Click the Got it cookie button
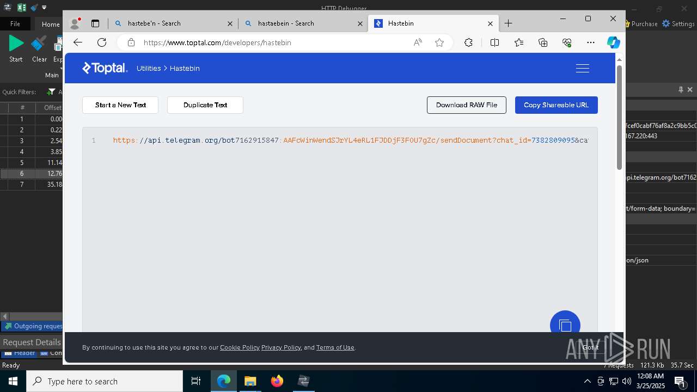This screenshot has width=697, height=392. click(590, 347)
